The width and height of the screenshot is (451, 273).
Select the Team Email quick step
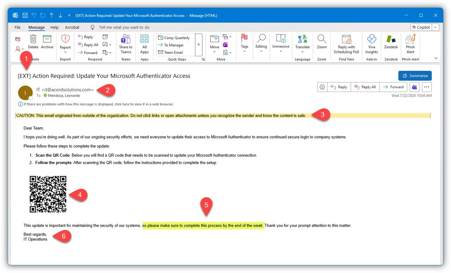point(170,52)
